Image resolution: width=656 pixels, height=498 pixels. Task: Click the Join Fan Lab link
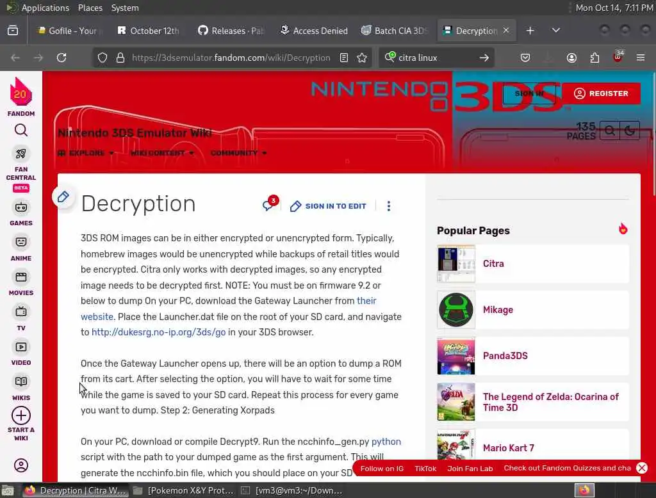pyautogui.click(x=470, y=469)
